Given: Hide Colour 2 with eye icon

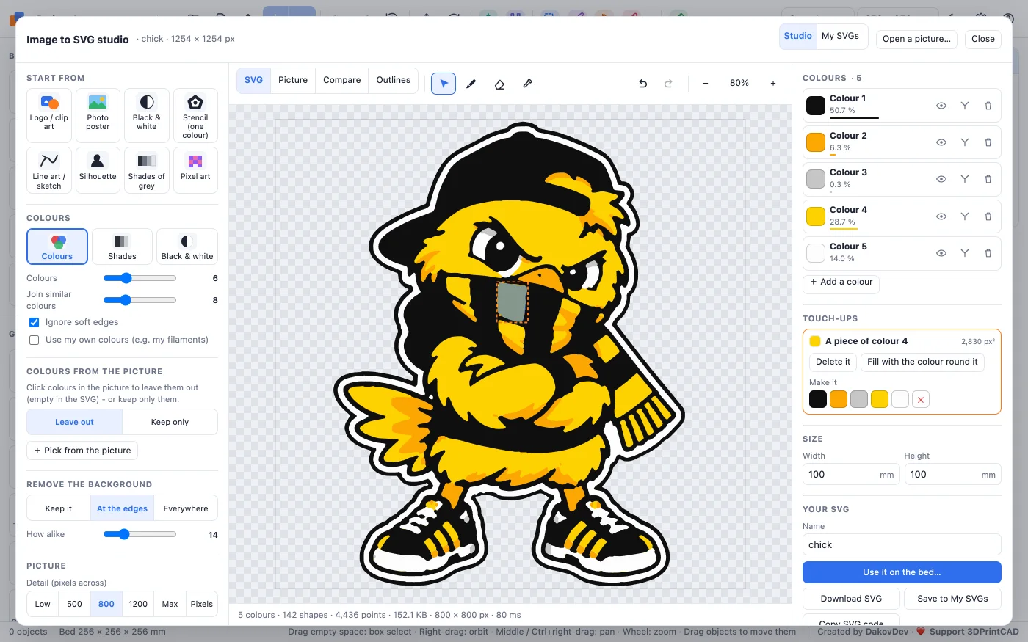Looking at the screenshot, I should click(941, 142).
